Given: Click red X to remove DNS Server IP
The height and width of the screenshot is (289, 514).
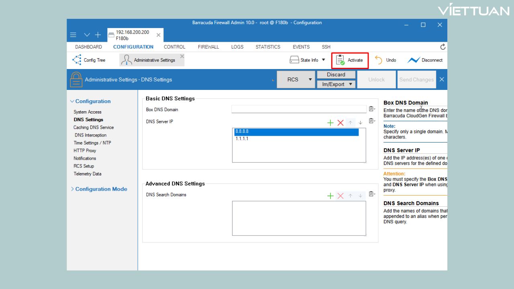Looking at the screenshot, I should click(x=341, y=123).
